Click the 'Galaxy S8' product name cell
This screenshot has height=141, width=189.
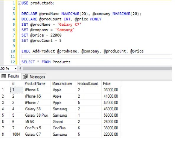click(37, 109)
